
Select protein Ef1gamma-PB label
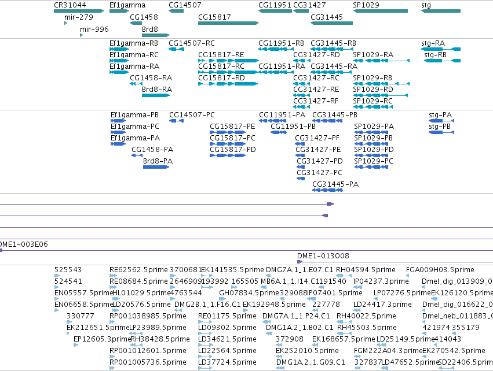tap(134, 115)
